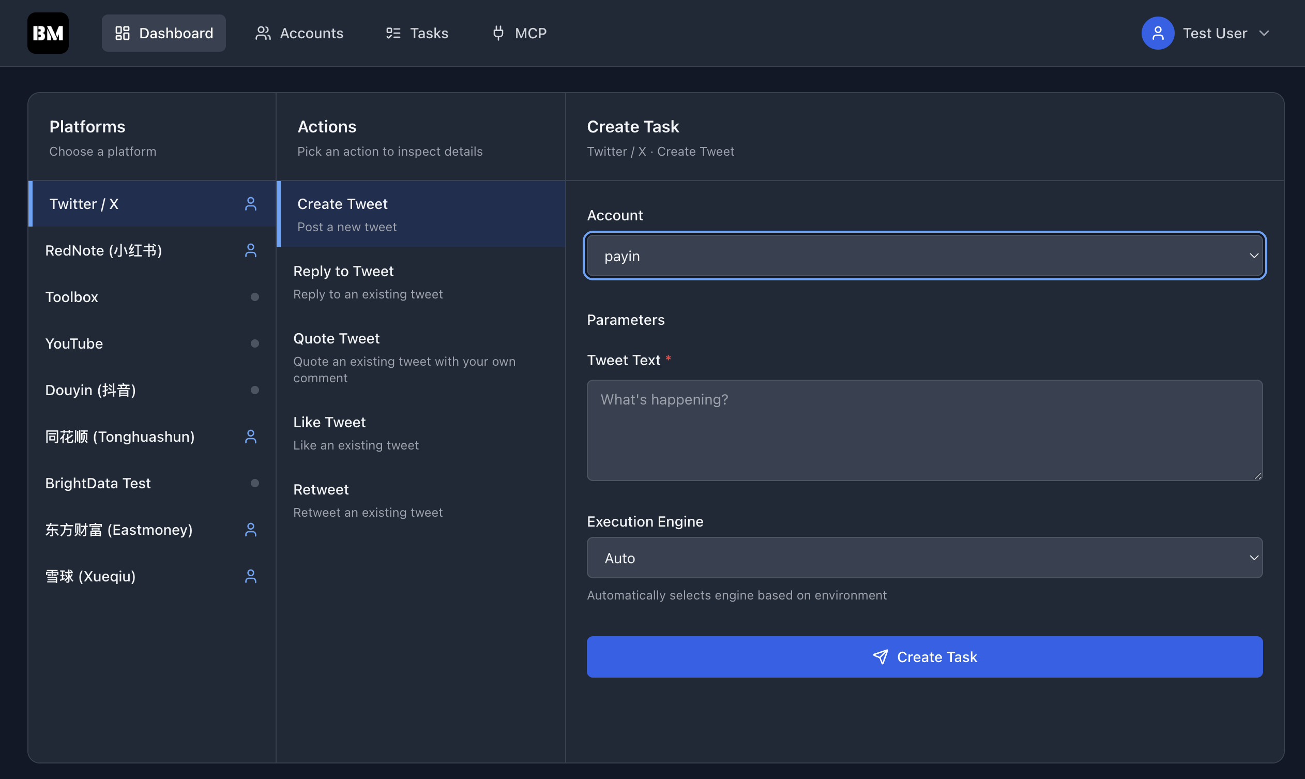1305x779 pixels.
Task: Click the BM logo icon
Action: tap(48, 33)
